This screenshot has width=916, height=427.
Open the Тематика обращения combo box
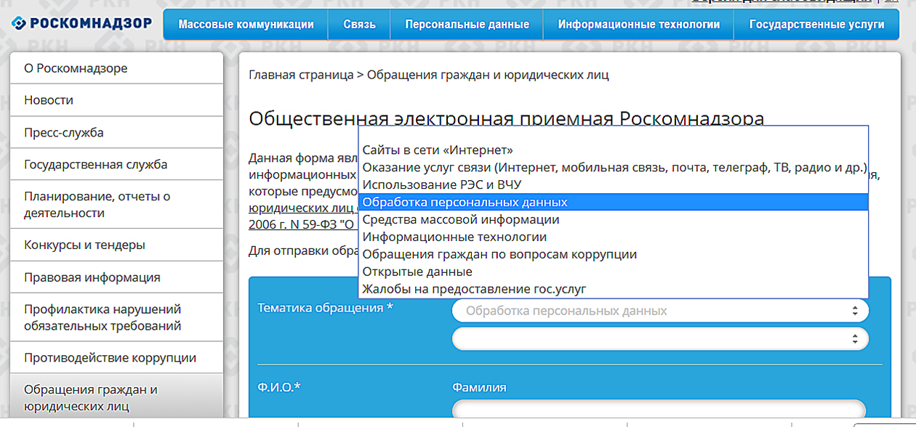(660, 311)
